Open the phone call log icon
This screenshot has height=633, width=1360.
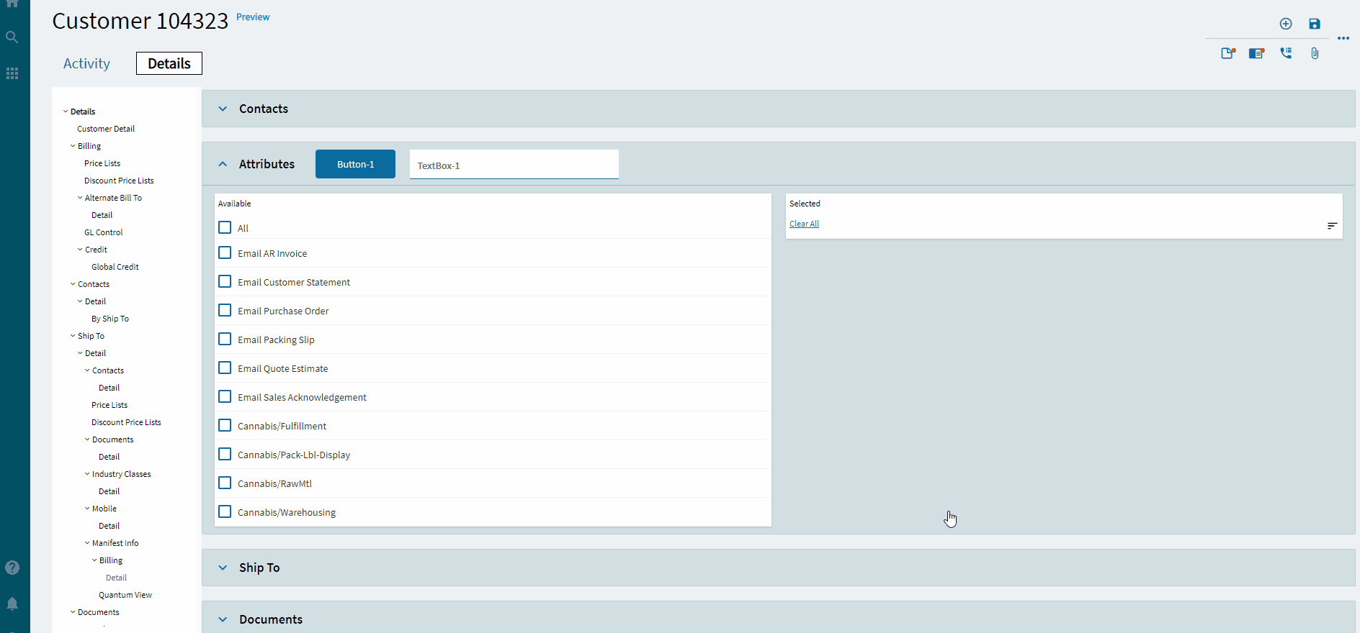(1286, 53)
